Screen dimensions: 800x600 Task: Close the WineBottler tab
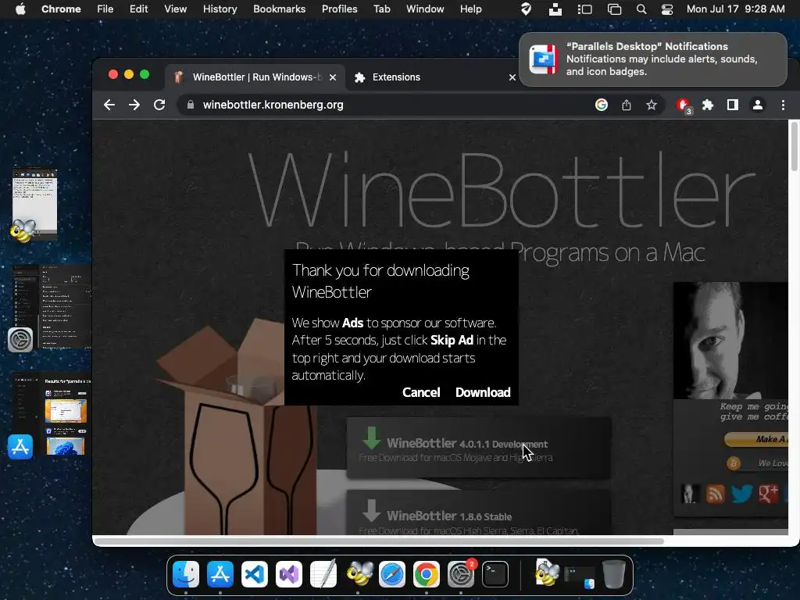pyautogui.click(x=333, y=77)
